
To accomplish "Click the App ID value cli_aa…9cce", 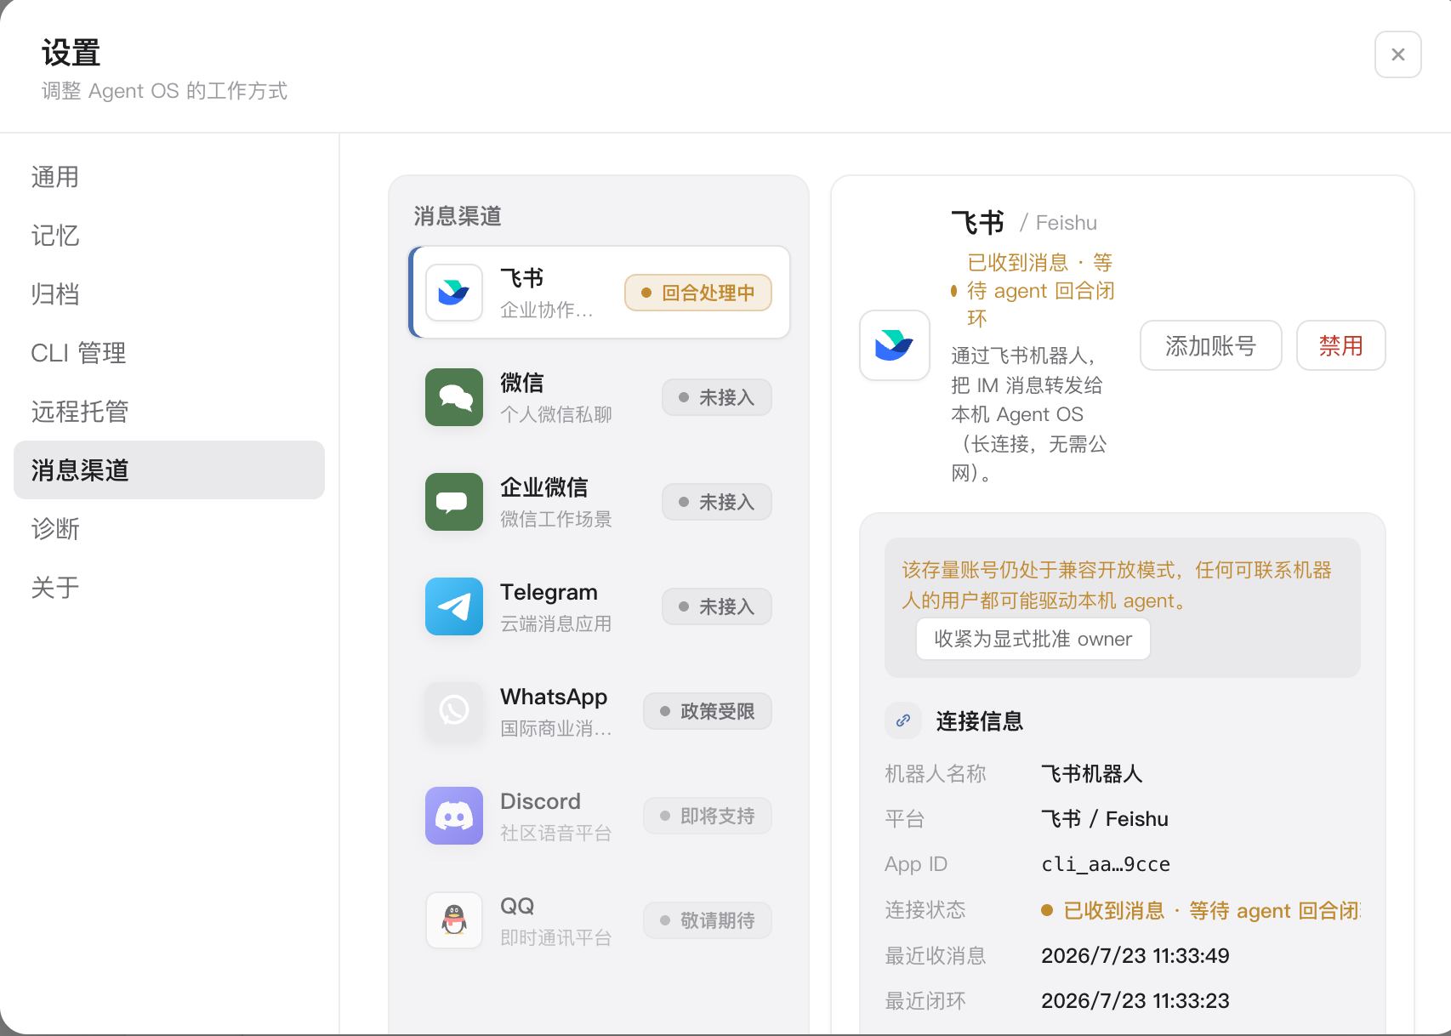I will [1106, 864].
